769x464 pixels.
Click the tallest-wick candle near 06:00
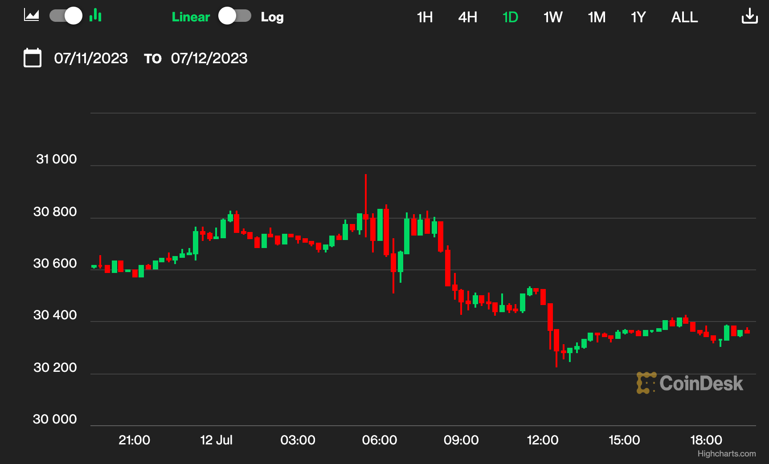pyautogui.click(x=366, y=206)
